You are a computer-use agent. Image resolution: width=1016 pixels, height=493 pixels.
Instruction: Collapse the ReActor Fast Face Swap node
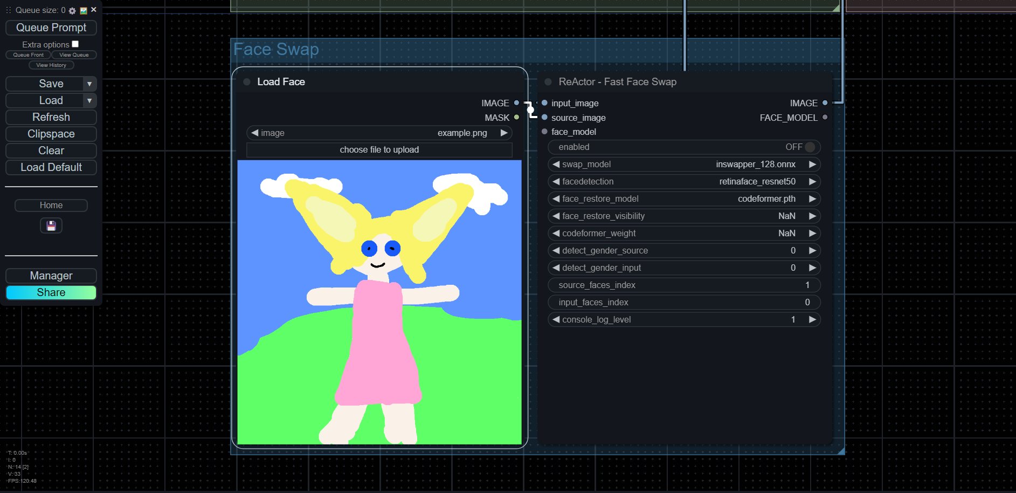click(x=548, y=82)
